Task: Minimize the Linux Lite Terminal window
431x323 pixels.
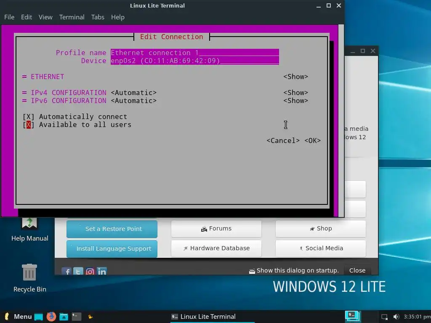Action: [319, 6]
